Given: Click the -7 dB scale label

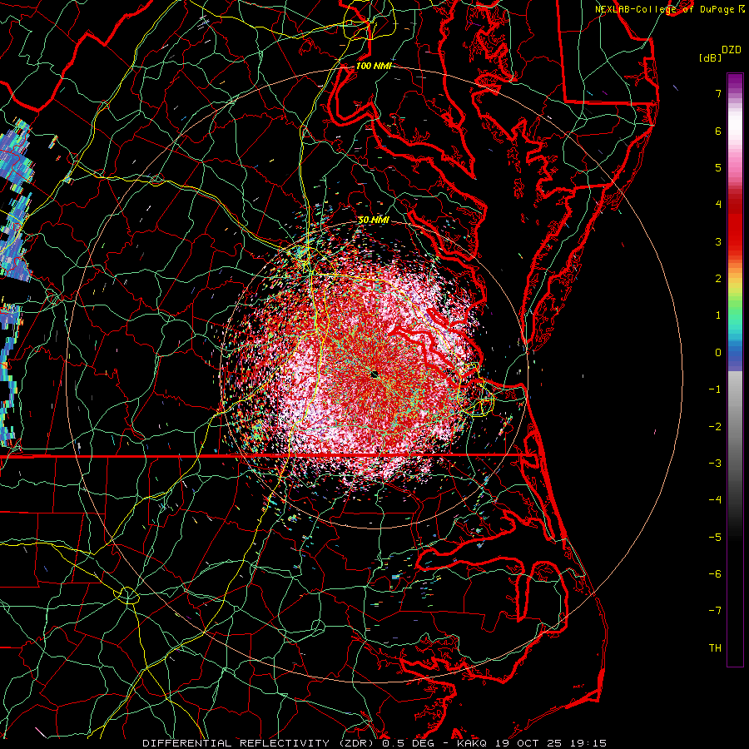Looking at the screenshot, I should click(715, 611).
